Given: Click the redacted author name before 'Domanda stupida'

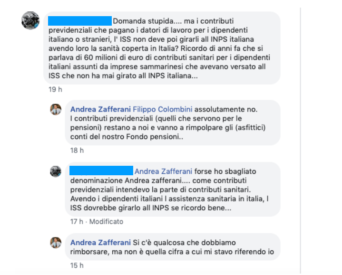Looking at the screenshot, I should [80, 21].
